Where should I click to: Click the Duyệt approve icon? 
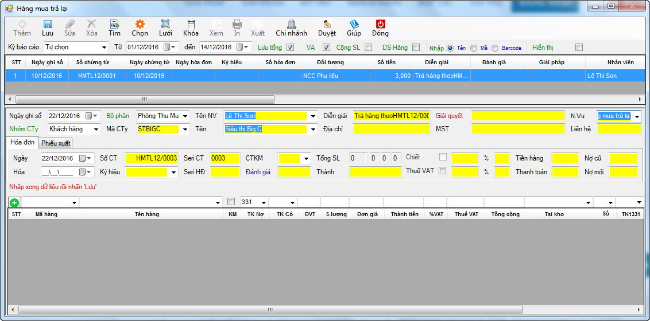[x=327, y=24]
